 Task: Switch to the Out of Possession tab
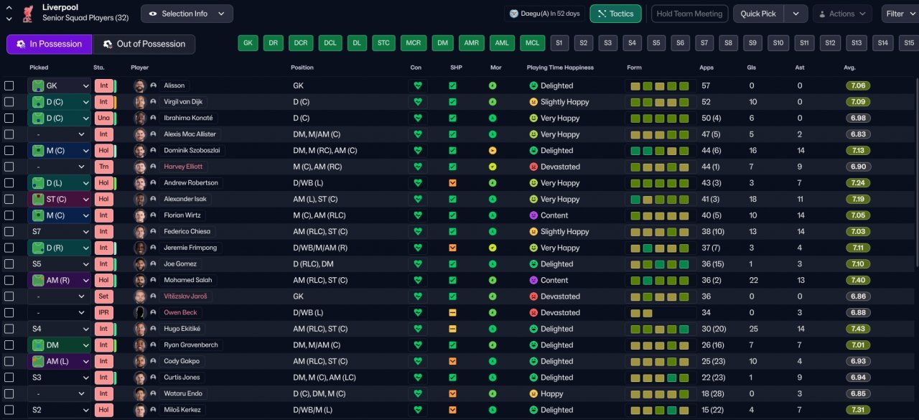click(x=144, y=44)
